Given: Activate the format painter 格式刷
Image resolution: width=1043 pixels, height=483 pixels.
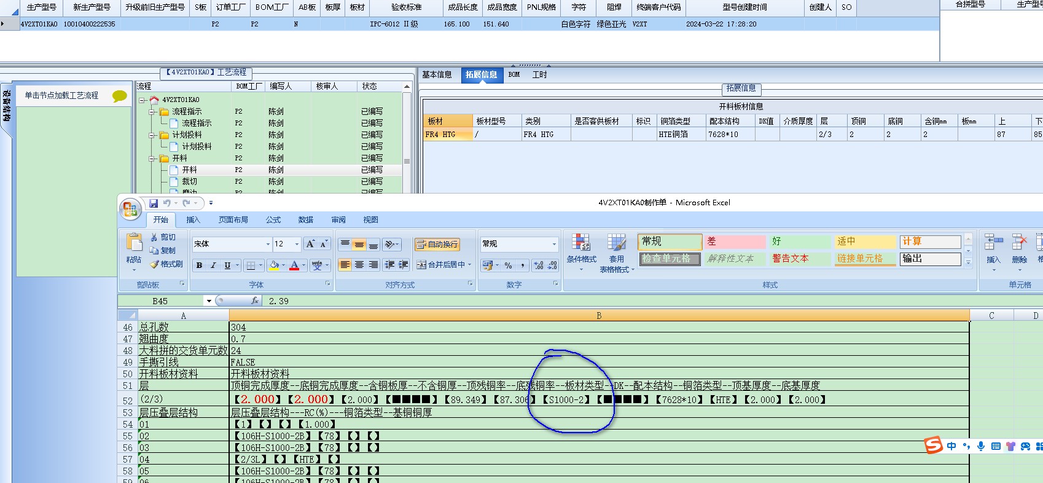Looking at the screenshot, I should pyautogui.click(x=166, y=264).
